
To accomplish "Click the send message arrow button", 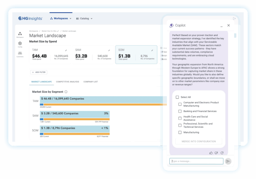I will click(228, 161).
